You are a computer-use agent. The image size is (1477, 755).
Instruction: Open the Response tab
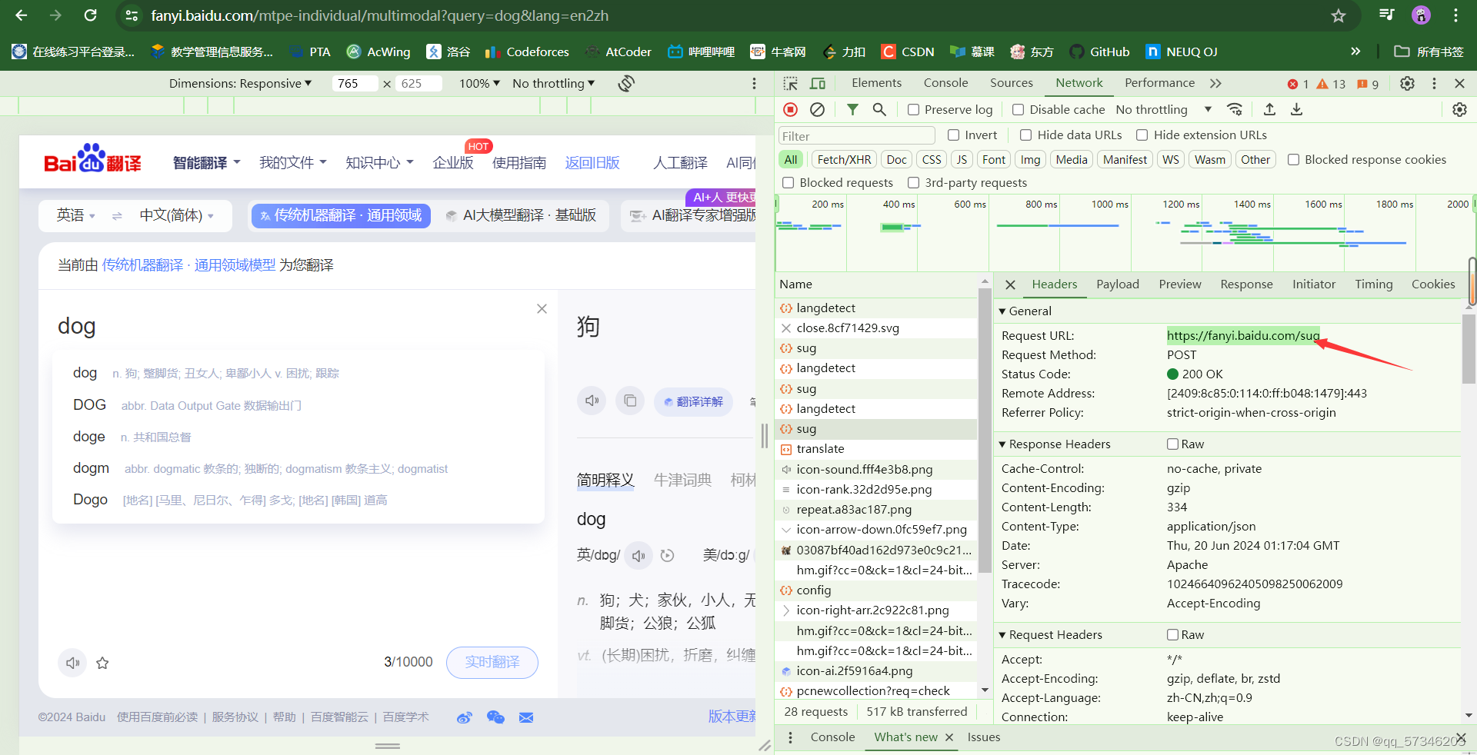[1246, 284]
